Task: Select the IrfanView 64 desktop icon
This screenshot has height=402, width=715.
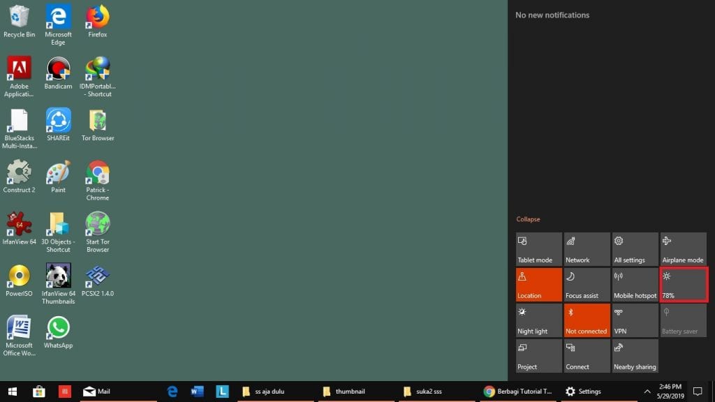Action: [x=19, y=229]
